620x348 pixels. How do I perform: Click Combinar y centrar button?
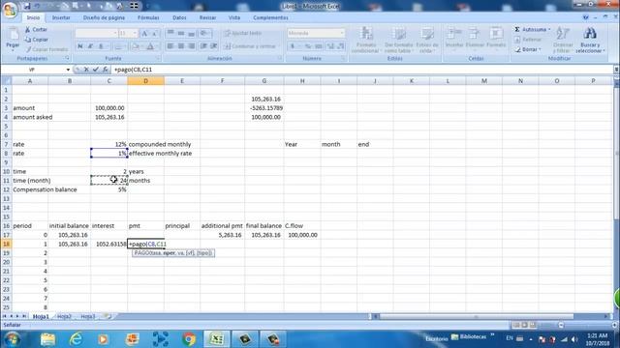click(251, 46)
